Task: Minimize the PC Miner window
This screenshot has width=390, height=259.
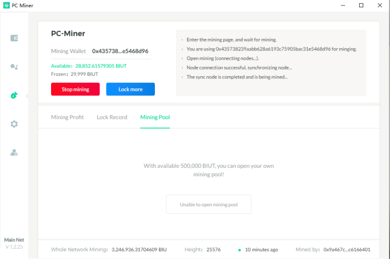Action: coord(343,5)
